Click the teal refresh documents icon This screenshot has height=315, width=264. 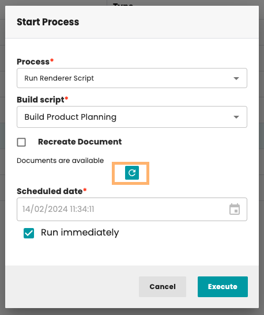(x=132, y=173)
